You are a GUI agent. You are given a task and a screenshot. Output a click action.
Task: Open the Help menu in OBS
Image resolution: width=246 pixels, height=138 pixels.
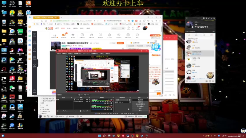click(x=108, y=53)
